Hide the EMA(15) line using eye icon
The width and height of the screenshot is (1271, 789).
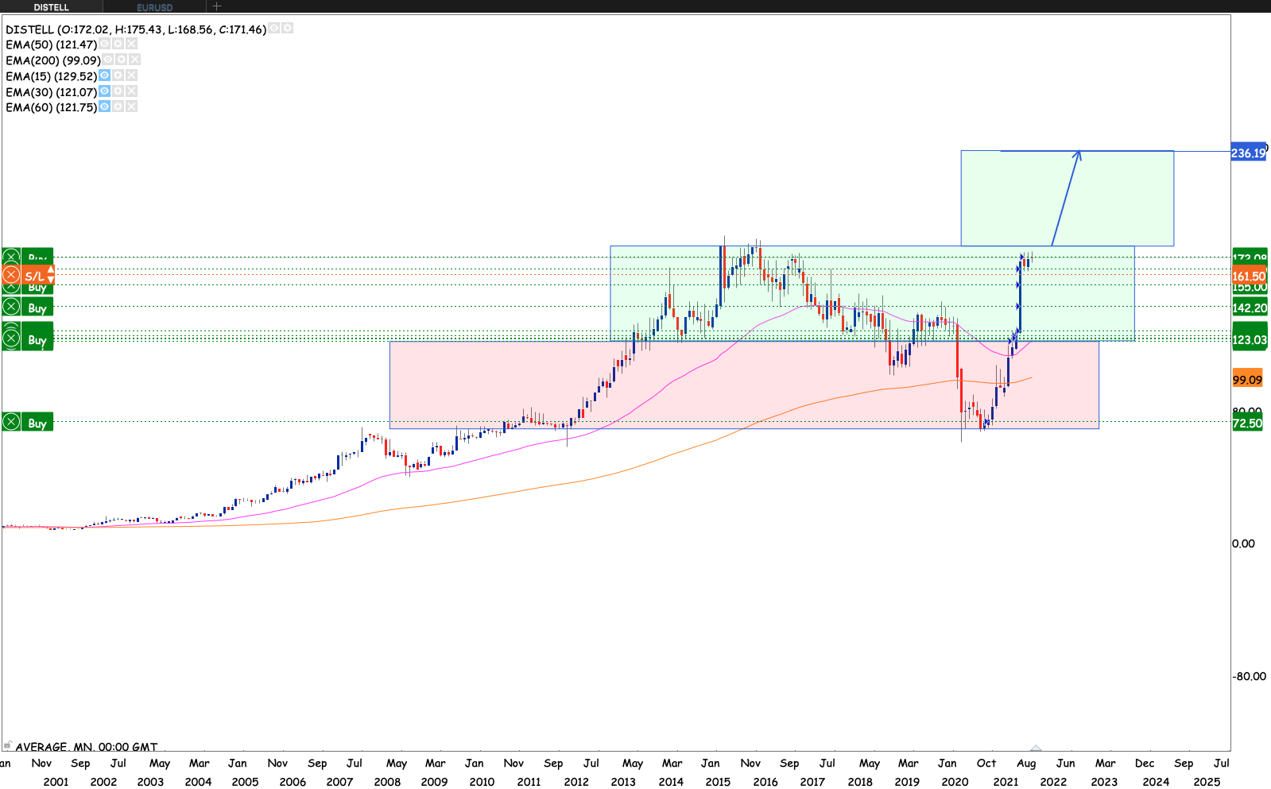tap(104, 75)
